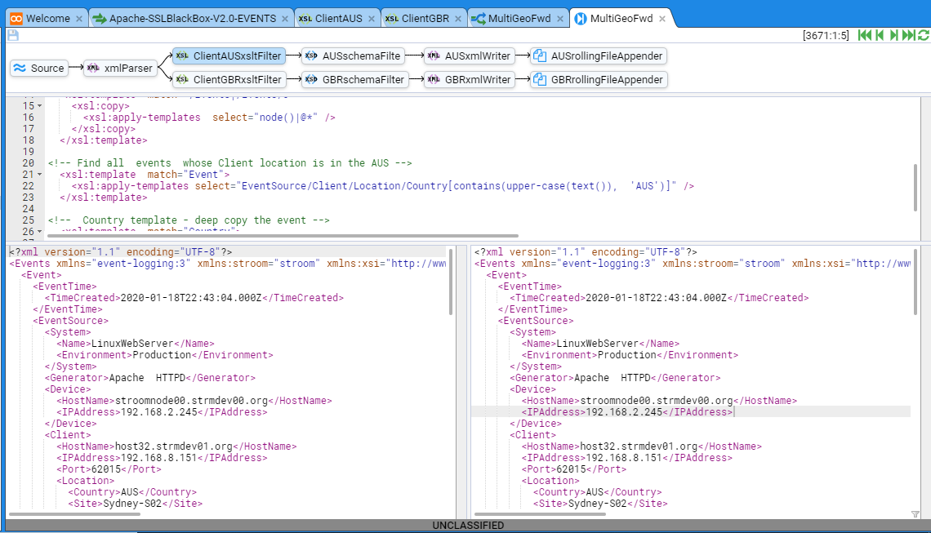Select the GBRrollingFileAppender node

coord(598,80)
